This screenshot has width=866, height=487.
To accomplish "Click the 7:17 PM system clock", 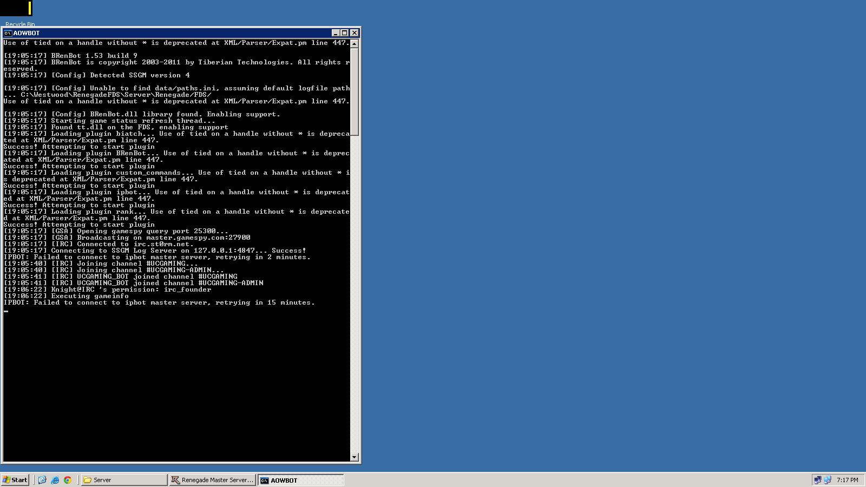I will (x=847, y=480).
